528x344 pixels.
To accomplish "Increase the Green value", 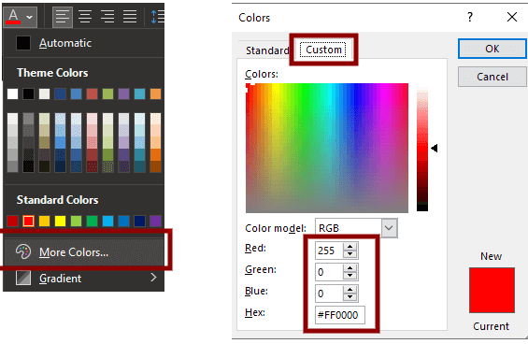I will (350, 268).
